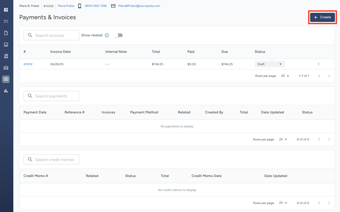Change rows per page in credit memos table
The image size is (340, 212).
point(283,203)
